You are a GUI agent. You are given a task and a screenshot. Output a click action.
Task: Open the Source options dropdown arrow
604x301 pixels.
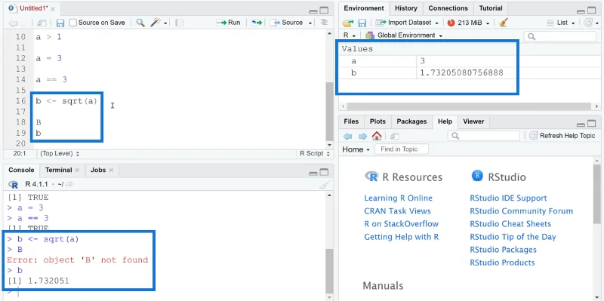(x=310, y=23)
